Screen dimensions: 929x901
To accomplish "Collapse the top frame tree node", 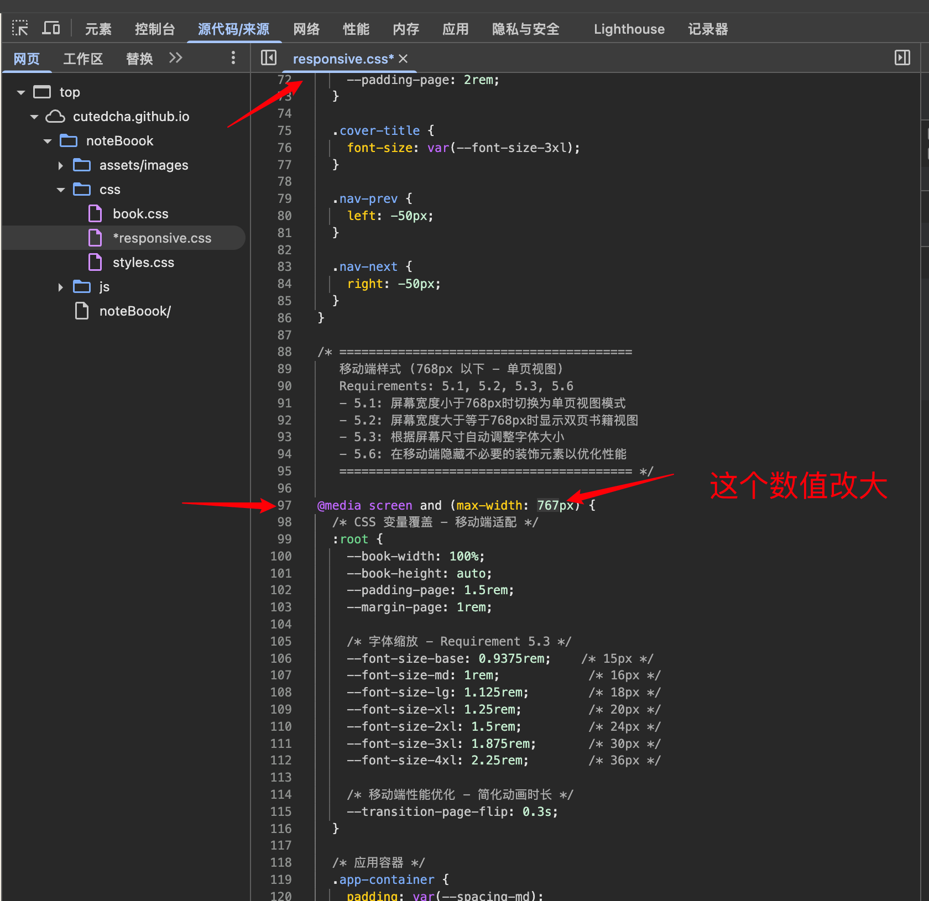I will tap(21, 92).
